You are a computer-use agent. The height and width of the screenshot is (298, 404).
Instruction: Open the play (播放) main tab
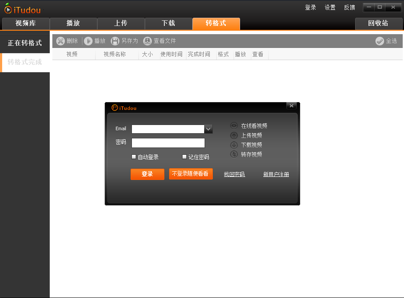[x=73, y=23]
